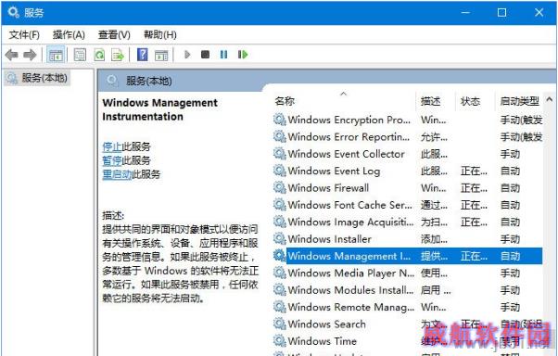Click gear icon of Windows Error Reportin... row

(280, 136)
